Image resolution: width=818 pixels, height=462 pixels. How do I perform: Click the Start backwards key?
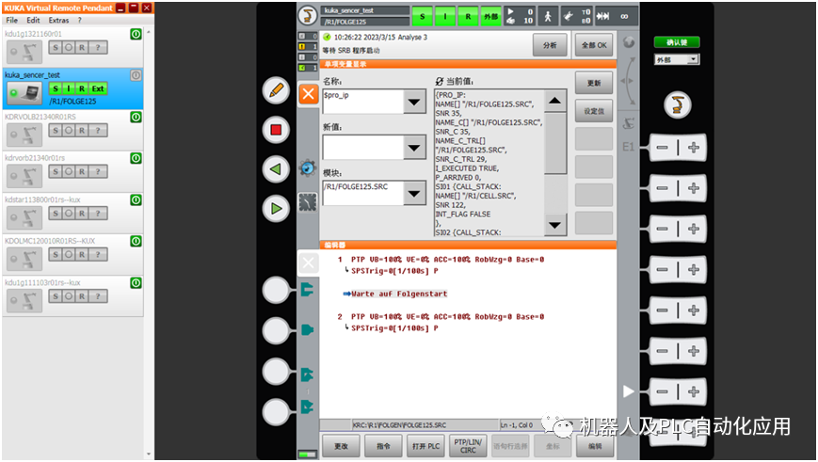coord(276,169)
